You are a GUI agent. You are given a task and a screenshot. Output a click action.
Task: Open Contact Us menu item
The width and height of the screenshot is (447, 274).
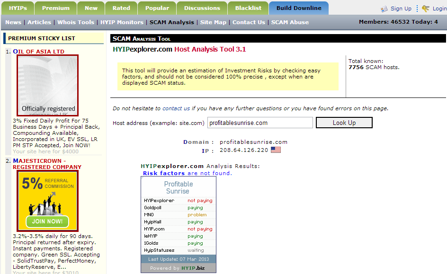point(249,22)
